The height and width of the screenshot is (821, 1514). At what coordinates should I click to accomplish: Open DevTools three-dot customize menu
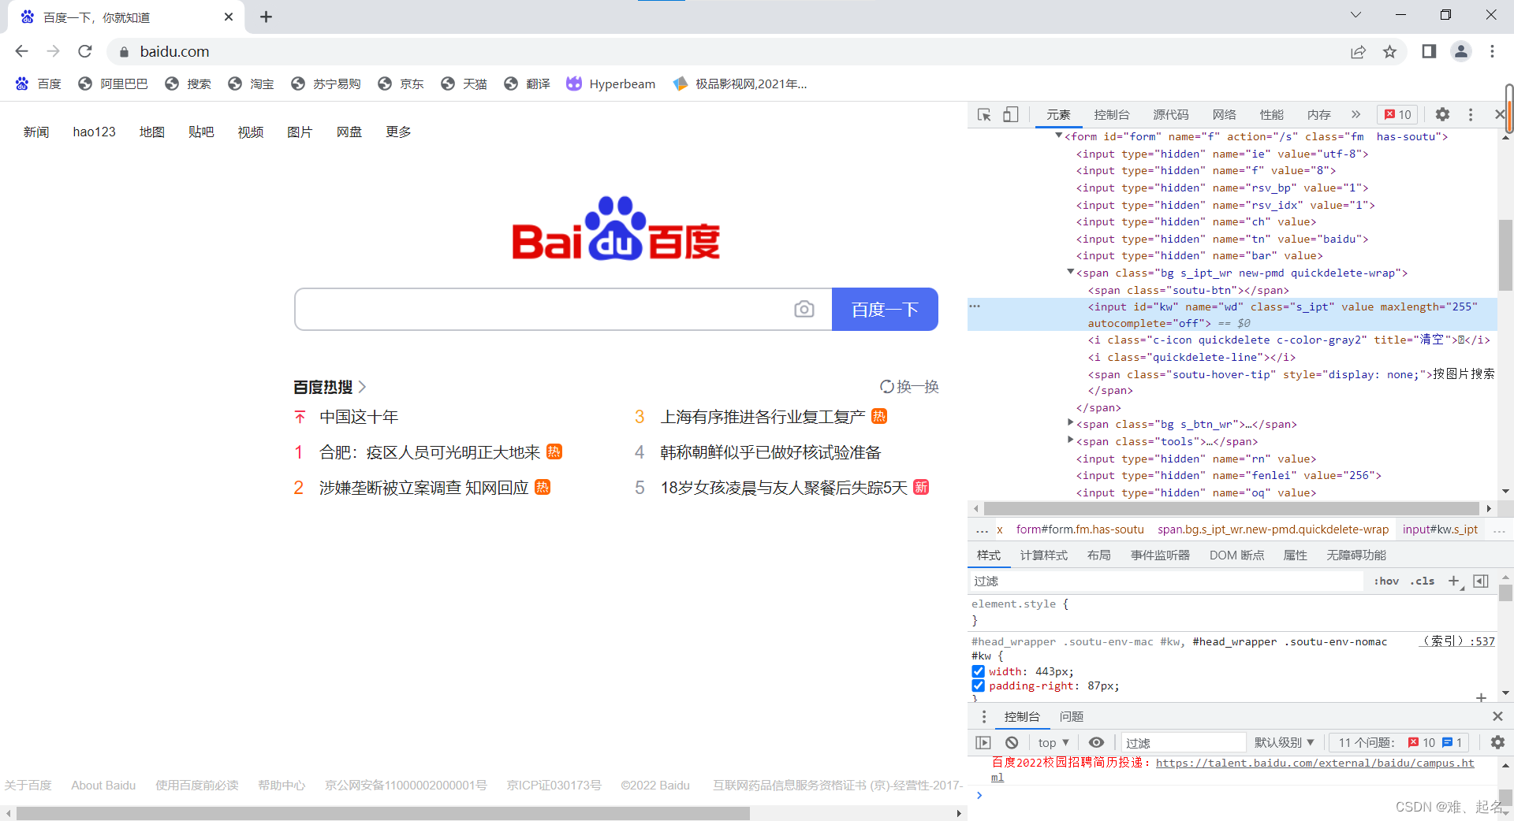click(x=1471, y=115)
